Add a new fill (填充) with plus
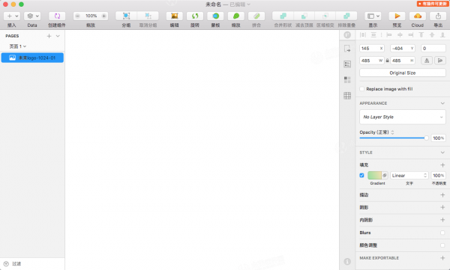Screen dimensions: 450x270 pos(442,165)
